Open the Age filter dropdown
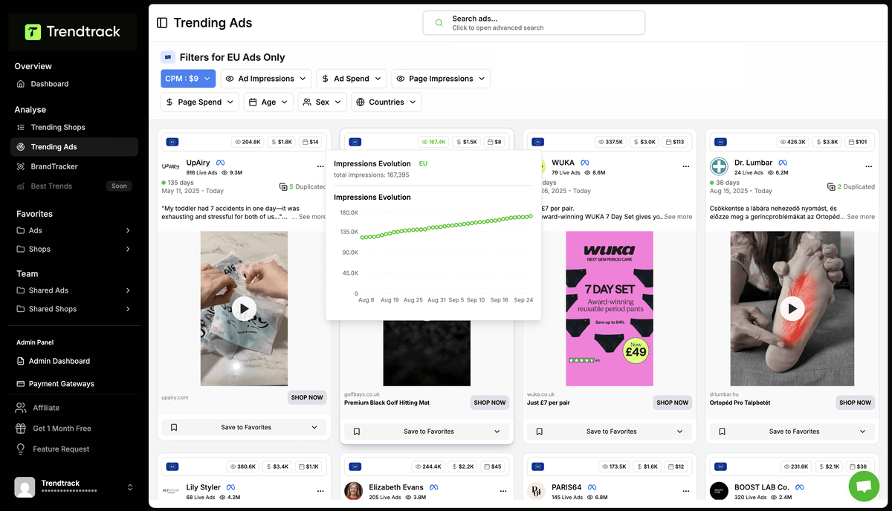The width and height of the screenshot is (892, 511). coord(268,102)
